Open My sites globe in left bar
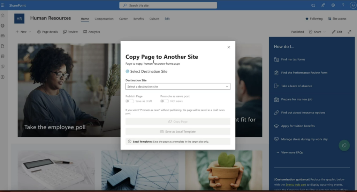 tap(3, 26)
